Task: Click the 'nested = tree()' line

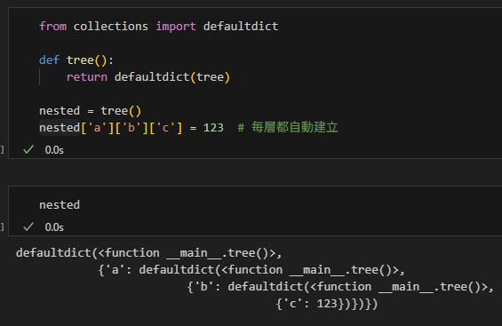Action: pos(90,111)
